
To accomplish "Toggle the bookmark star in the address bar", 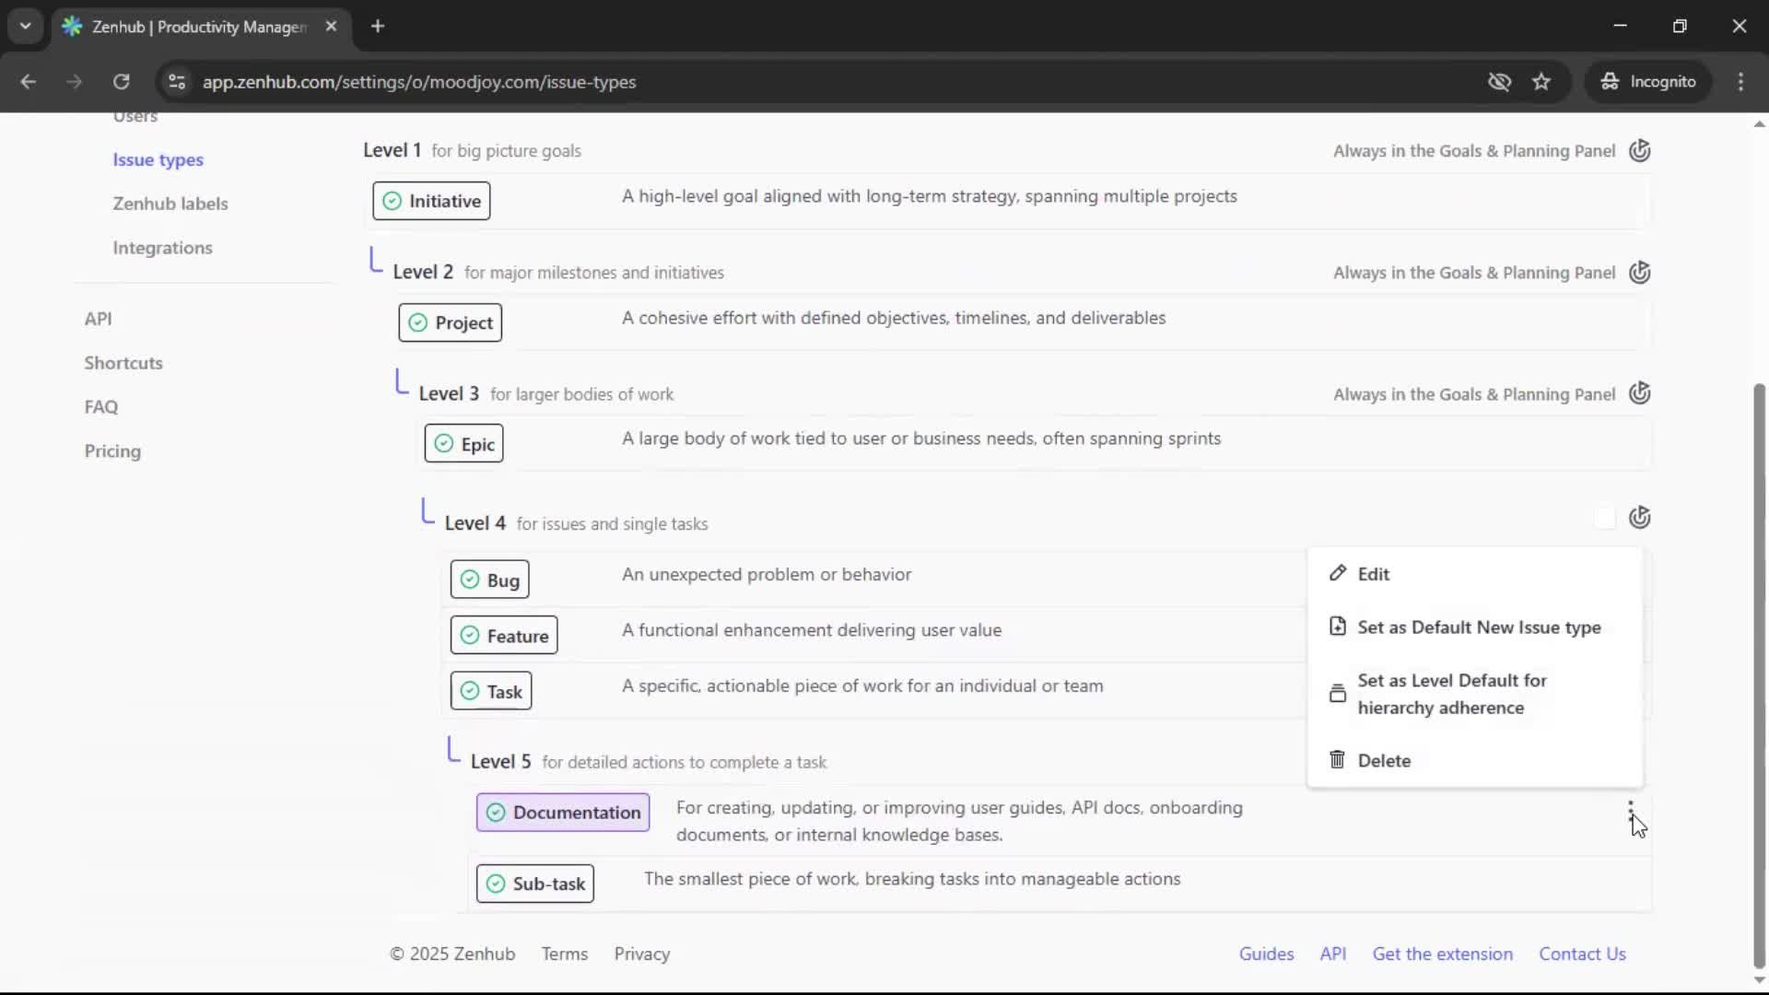I will coord(1541,81).
